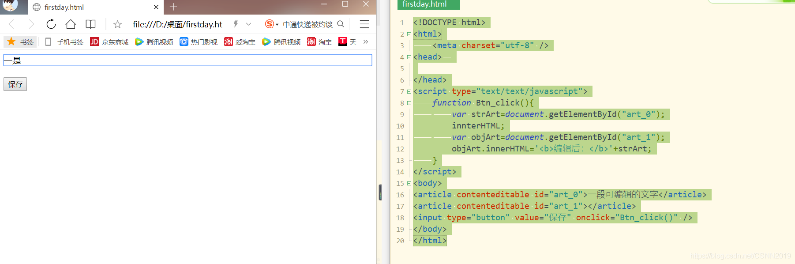Click line number 12 in the gutter
The width and height of the screenshot is (795, 264).
click(x=400, y=149)
